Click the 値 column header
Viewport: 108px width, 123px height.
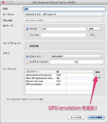point(61,72)
